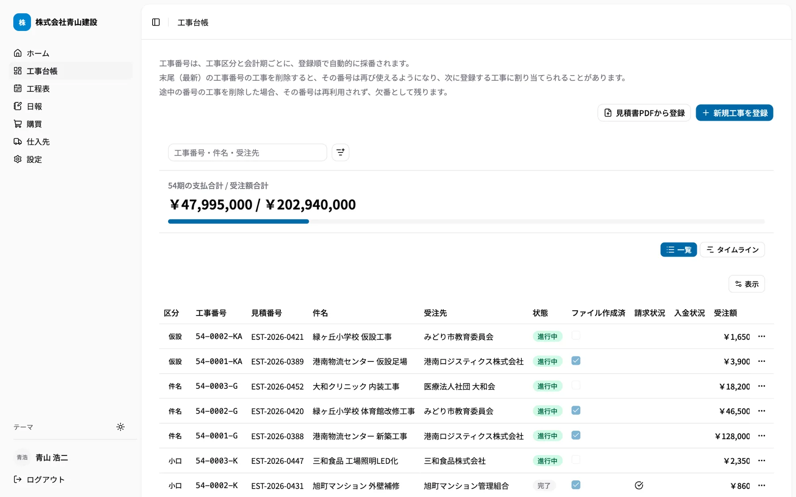Check ファイル作成済 for 54-0003-G
Viewport: 796px width, 497px height.
(576, 385)
